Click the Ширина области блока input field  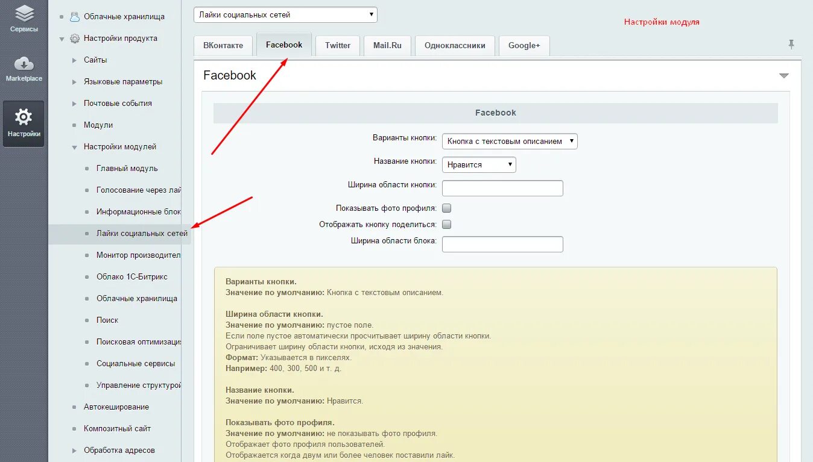point(502,244)
